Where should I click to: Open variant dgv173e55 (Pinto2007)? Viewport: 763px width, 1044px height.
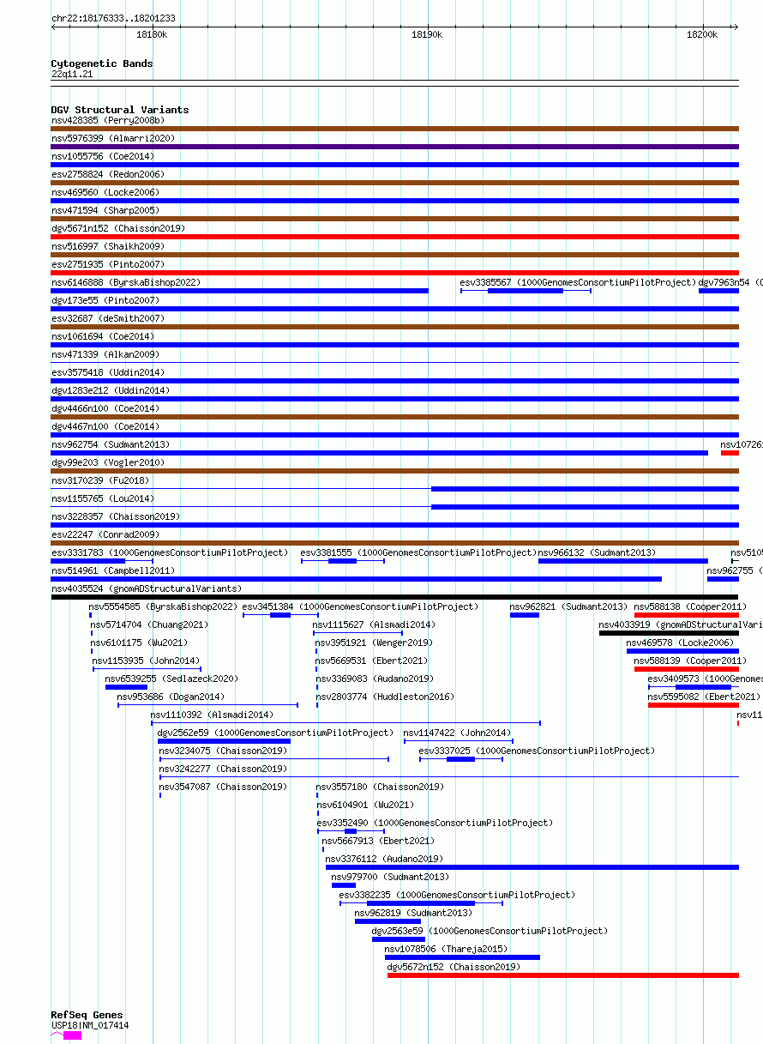point(105,300)
